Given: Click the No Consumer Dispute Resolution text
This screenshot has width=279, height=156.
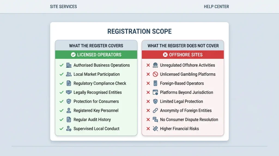Looking at the screenshot, I should pyautogui.click(x=189, y=119).
